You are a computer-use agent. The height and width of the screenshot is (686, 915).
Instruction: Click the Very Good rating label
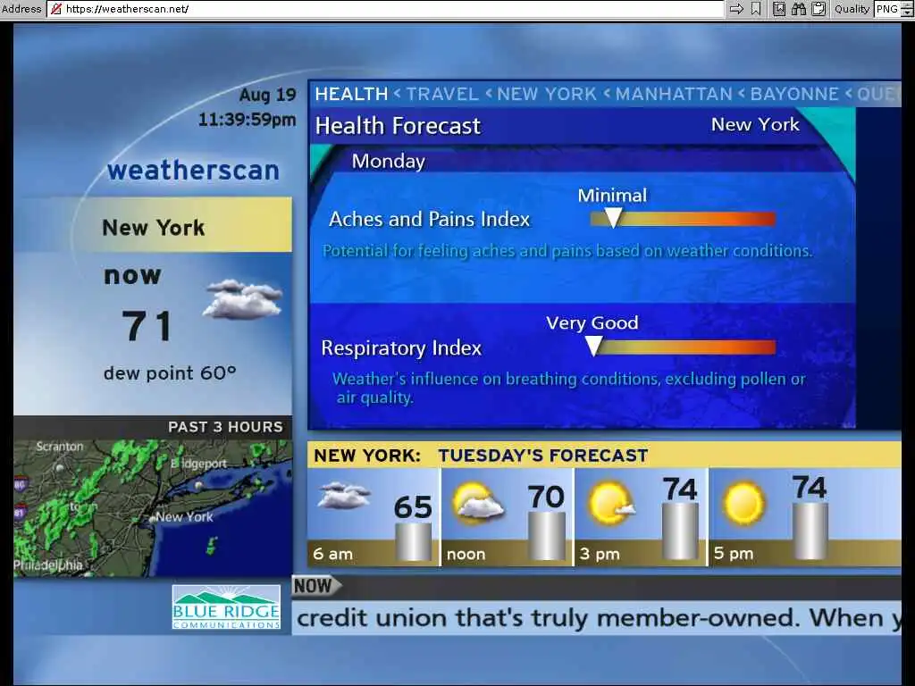[x=592, y=323]
